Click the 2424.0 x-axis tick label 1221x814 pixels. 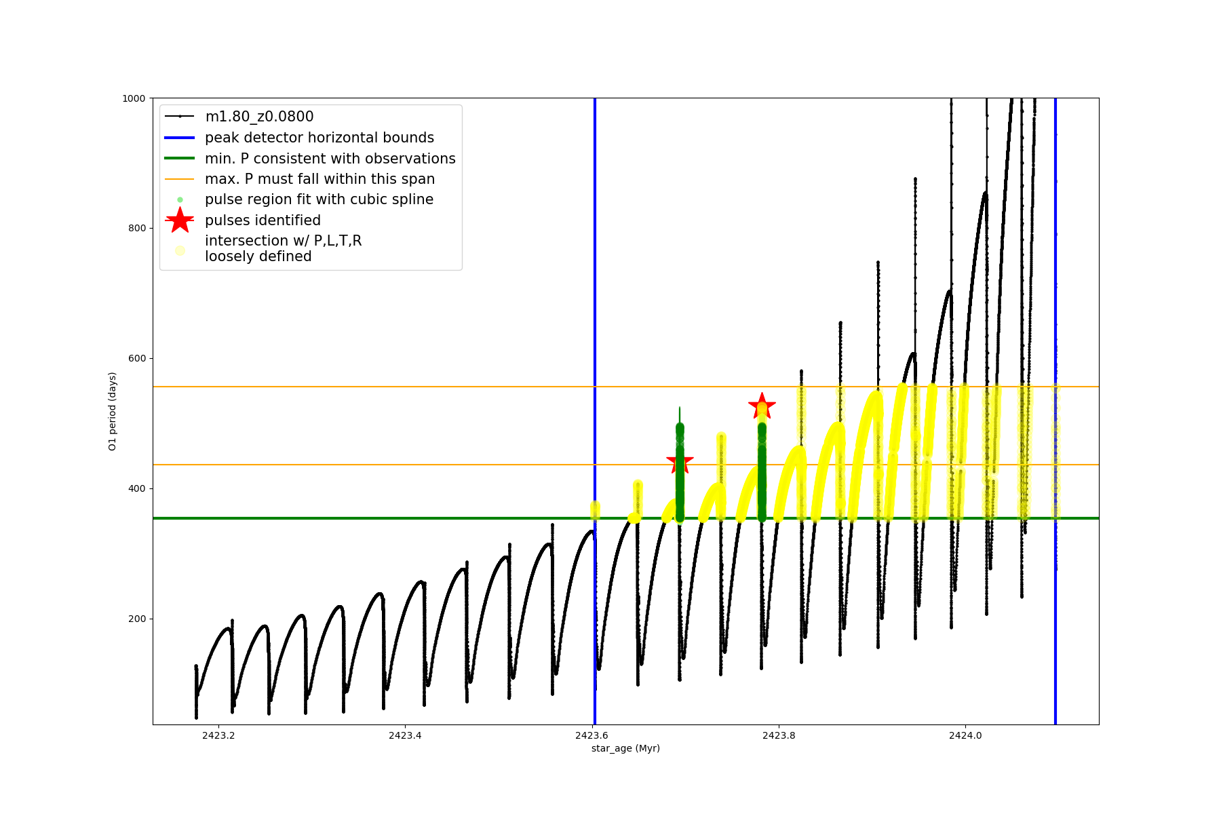tap(965, 735)
